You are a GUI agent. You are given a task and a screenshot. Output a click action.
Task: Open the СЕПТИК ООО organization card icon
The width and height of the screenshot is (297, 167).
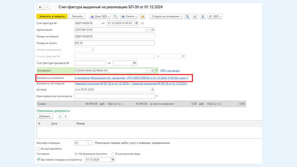(x=153, y=30)
